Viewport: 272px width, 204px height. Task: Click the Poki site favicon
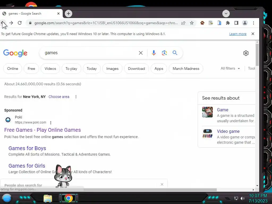8,120
